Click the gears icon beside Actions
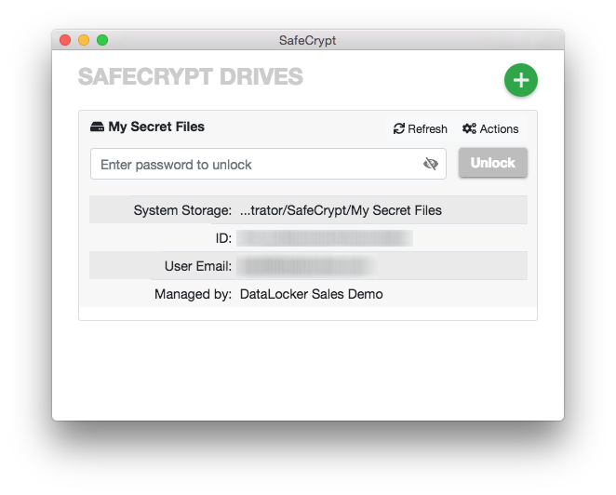Image resolution: width=616 pixels, height=495 pixels. coord(469,128)
